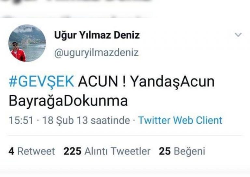Click the Beğeni label next to 25
Screen dimensions: 250x177
[189, 152]
